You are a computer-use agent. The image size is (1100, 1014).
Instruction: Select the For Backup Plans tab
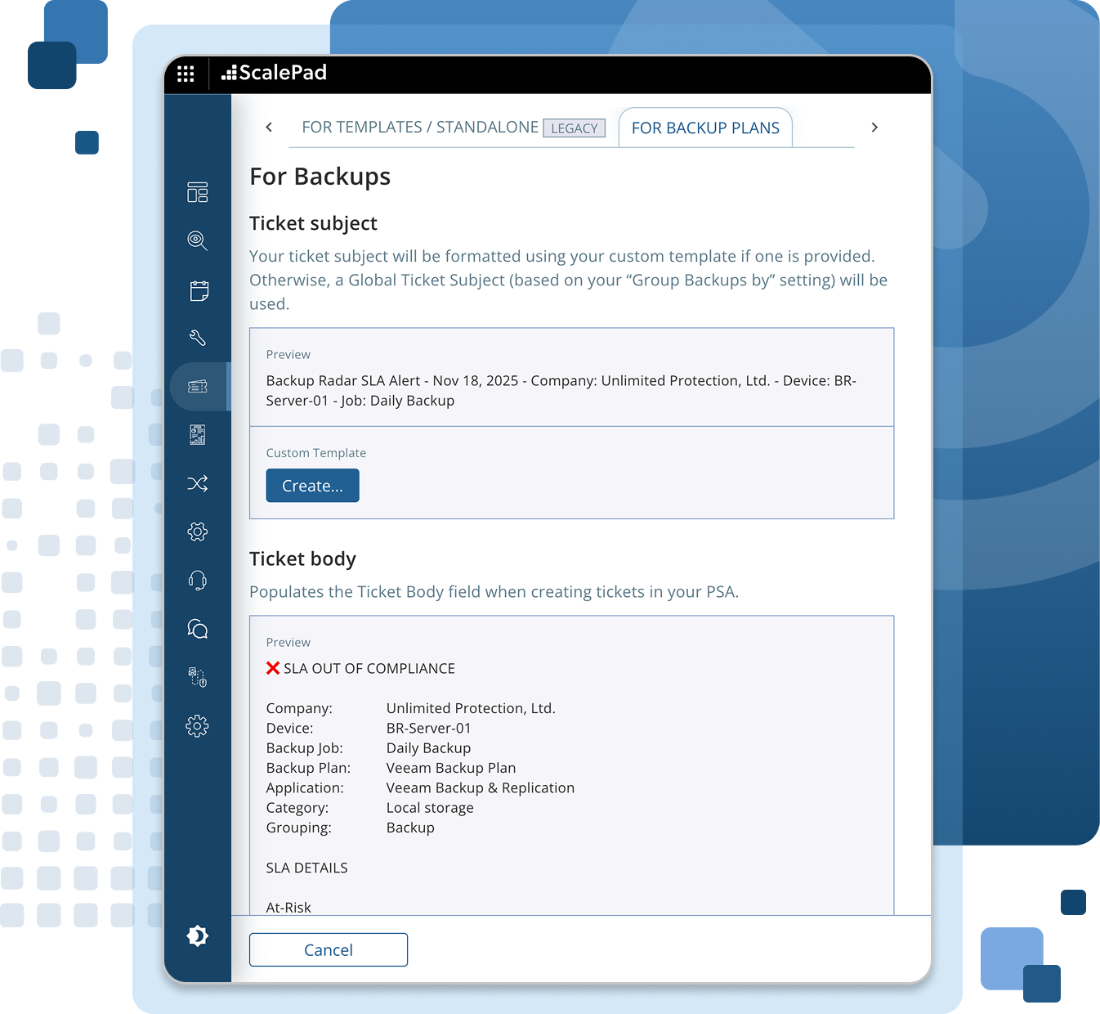pyautogui.click(x=705, y=128)
